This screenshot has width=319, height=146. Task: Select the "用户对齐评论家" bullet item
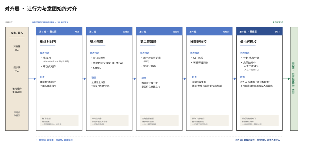click(151, 58)
